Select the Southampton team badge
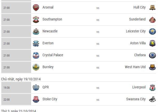158x112 pixels. click(x=36, y=19)
